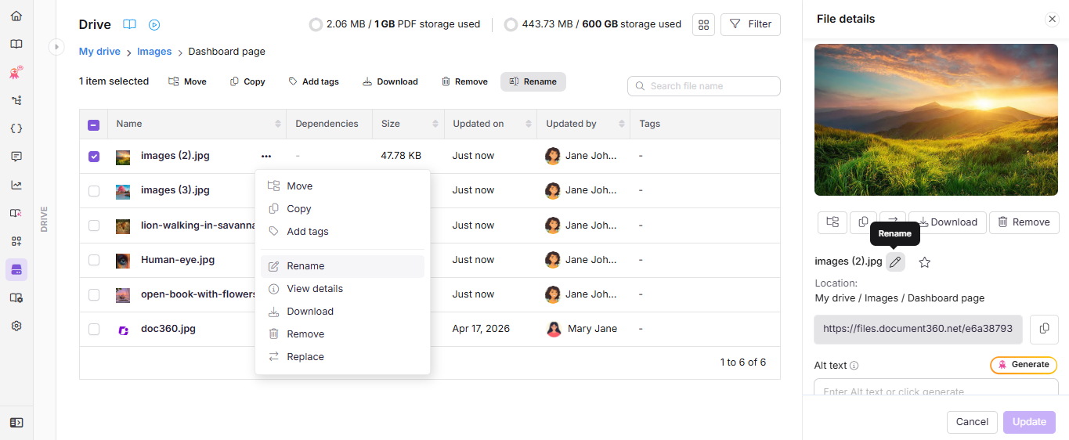Open the images (3).jpg file name
1069x440 pixels.
pyautogui.click(x=175, y=190)
